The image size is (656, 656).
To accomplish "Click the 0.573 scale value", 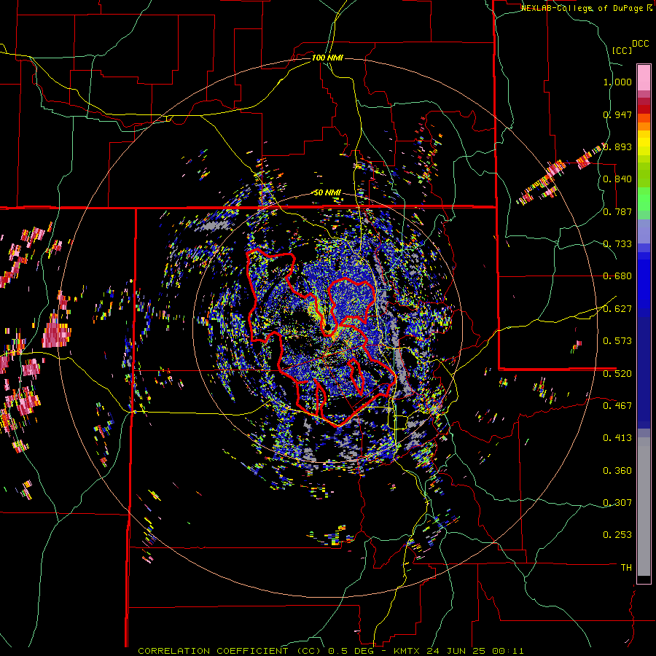I will [617, 341].
